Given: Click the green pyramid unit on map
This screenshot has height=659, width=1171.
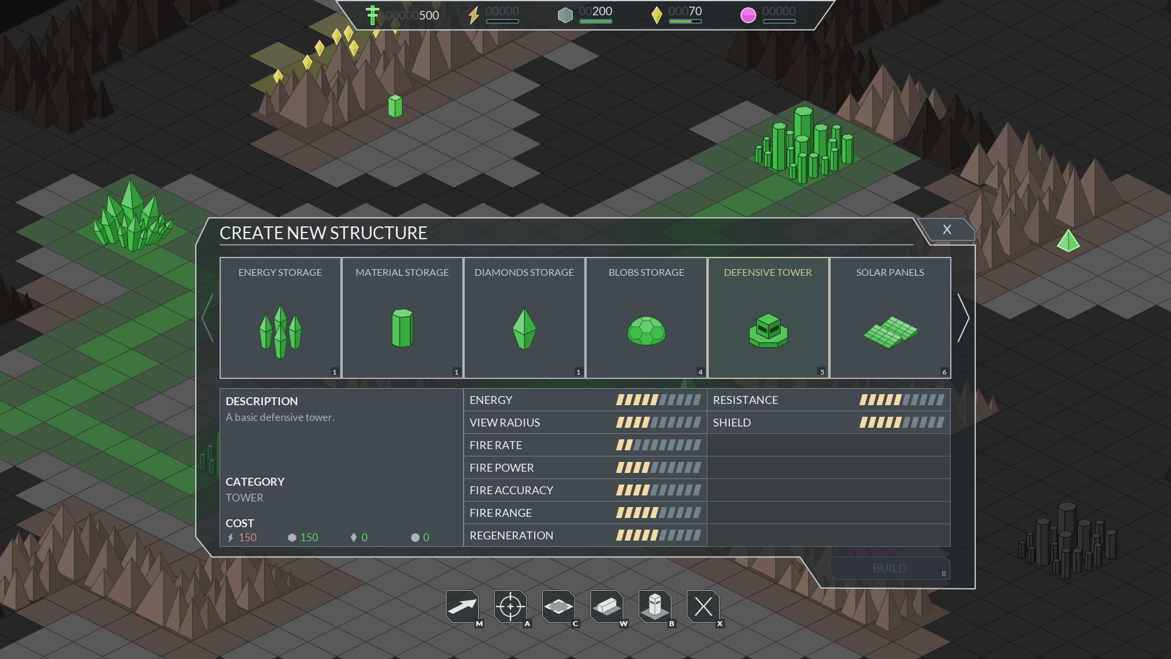Looking at the screenshot, I should coord(1068,242).
